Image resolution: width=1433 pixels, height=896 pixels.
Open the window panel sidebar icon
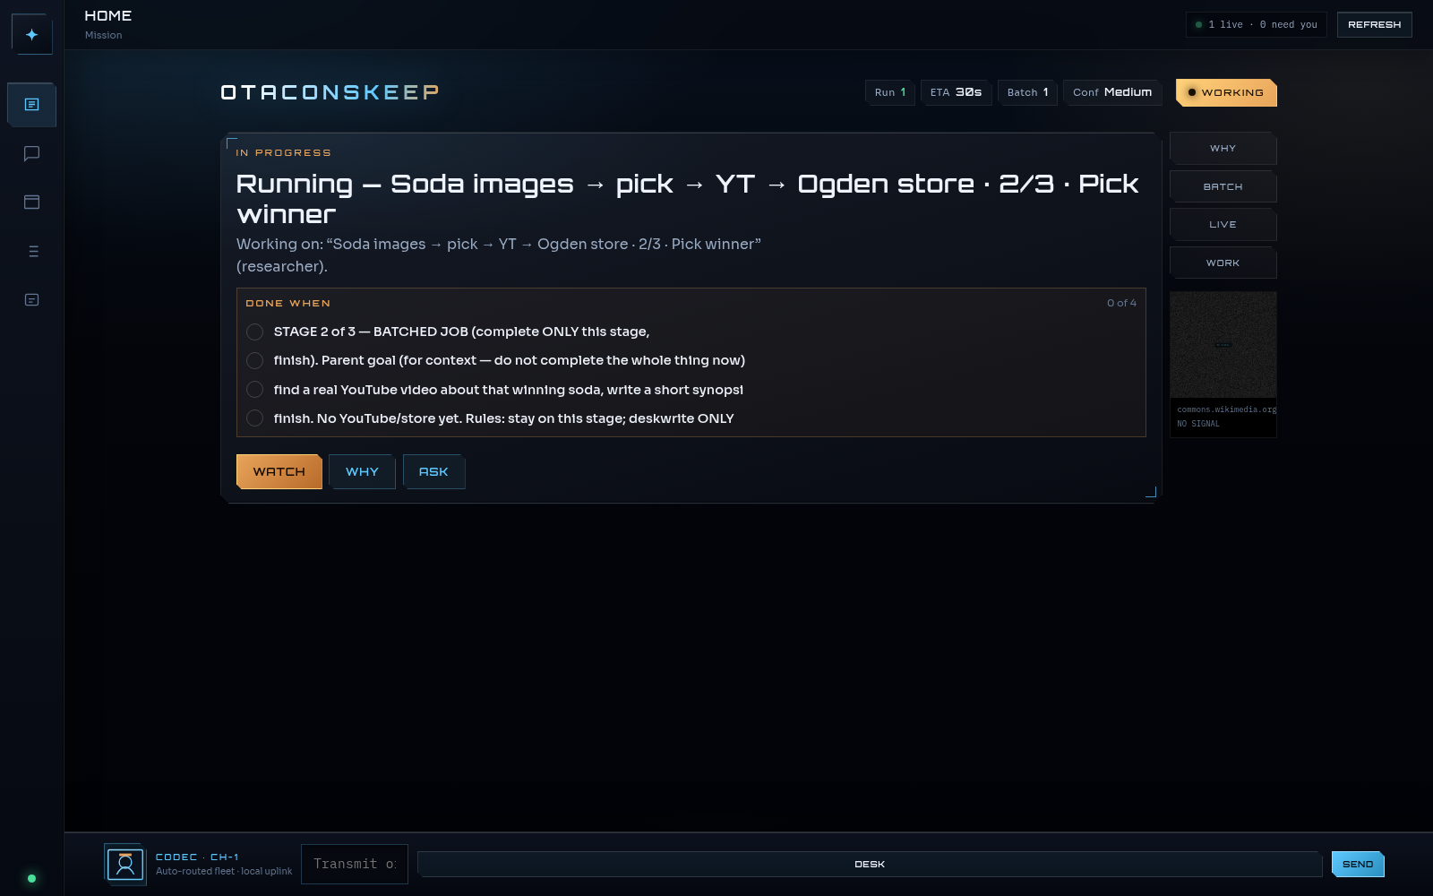[x=32, y=202]
